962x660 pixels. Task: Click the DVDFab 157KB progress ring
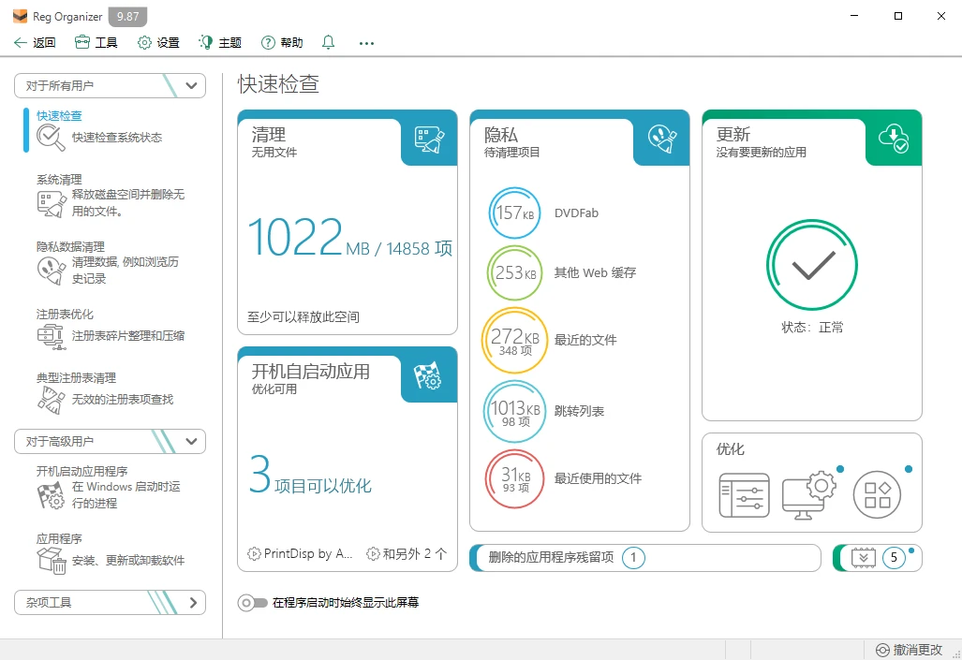pos(514,213)
